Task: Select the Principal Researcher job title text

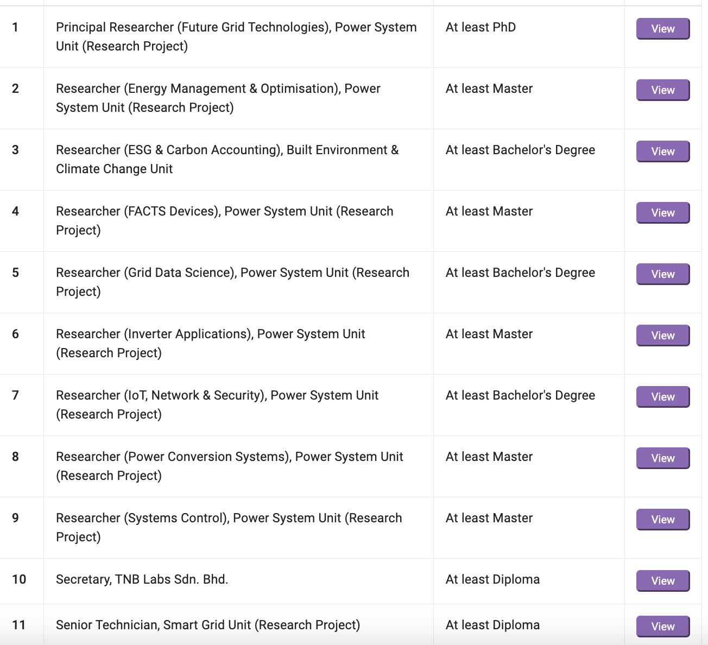Action: (236, 36)
